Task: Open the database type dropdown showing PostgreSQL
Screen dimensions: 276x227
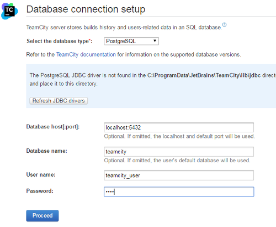Action: 131,41
